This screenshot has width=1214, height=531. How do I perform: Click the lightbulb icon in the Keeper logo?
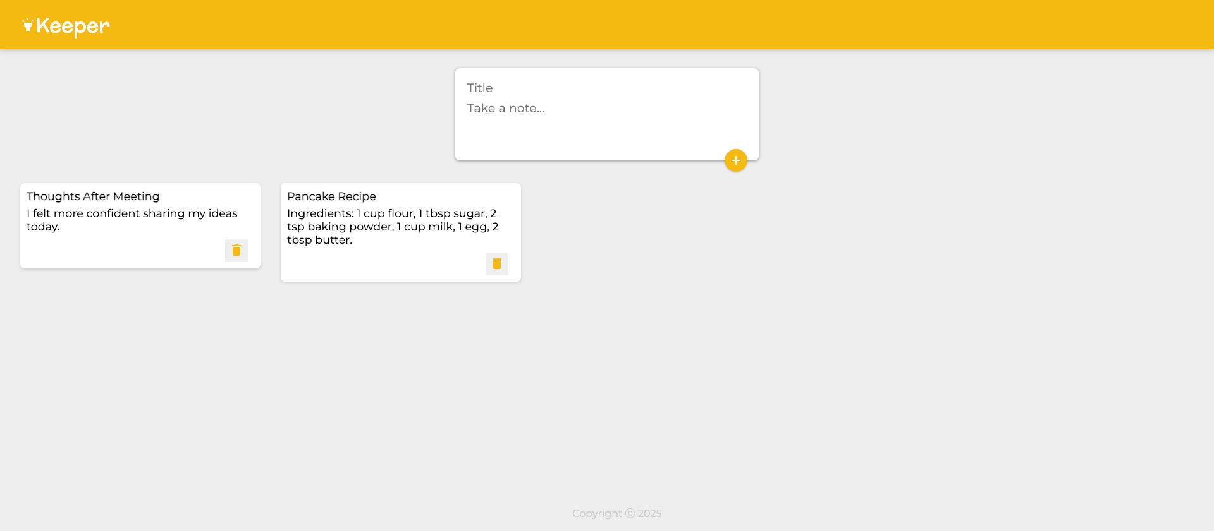(x=27, y=25)
